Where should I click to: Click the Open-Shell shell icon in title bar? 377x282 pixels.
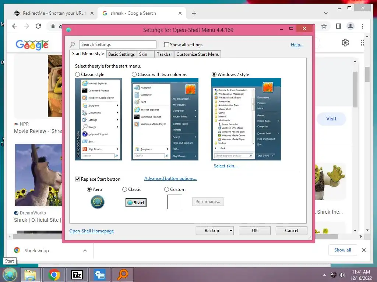coord(68,30)
